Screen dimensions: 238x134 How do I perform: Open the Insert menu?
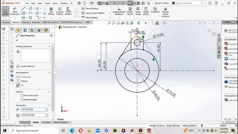point(47,3)
